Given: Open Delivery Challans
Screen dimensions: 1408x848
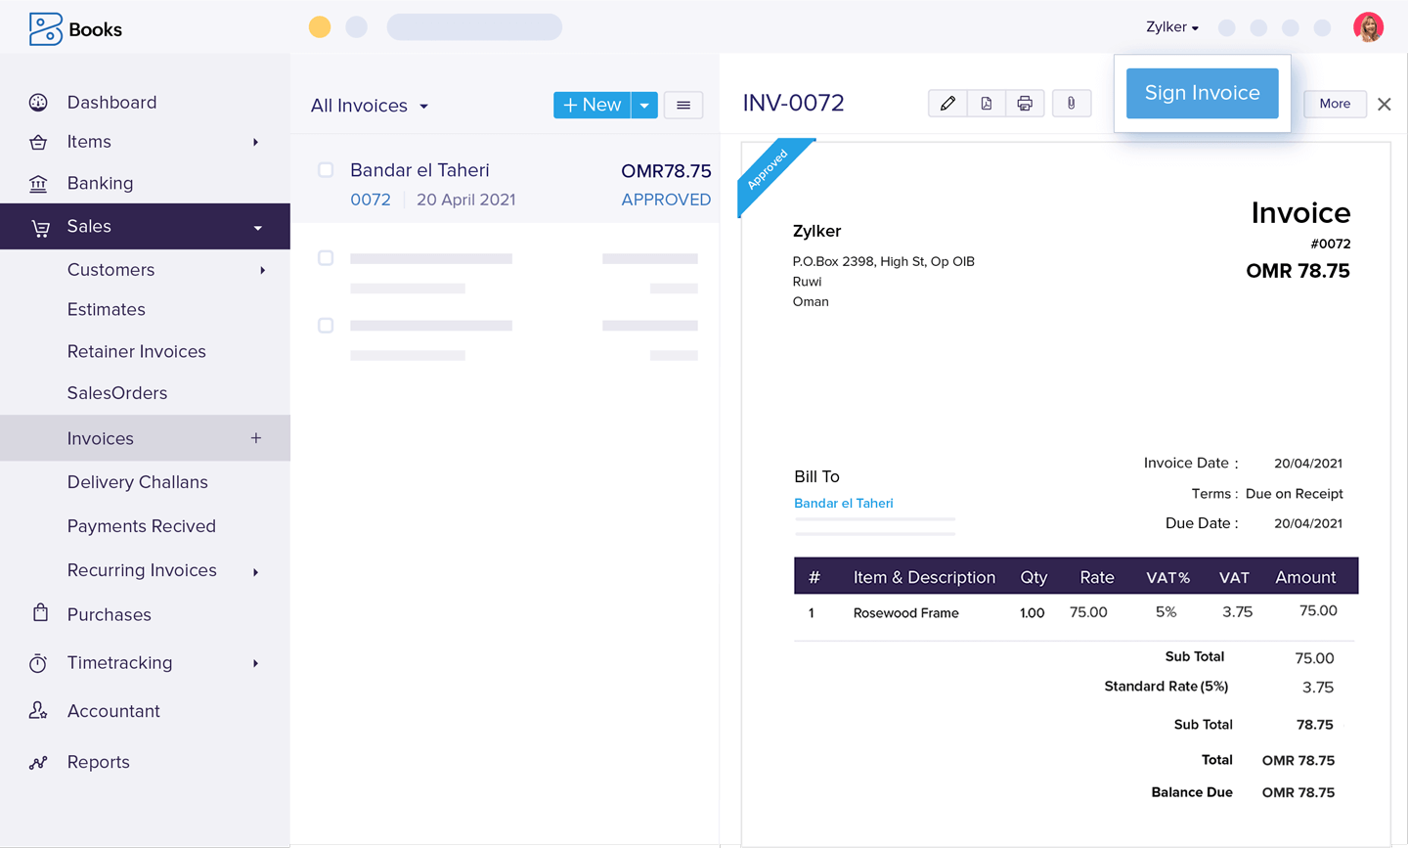Looking at the screenshot, I should pyautogui.click(x=137, y=482).
